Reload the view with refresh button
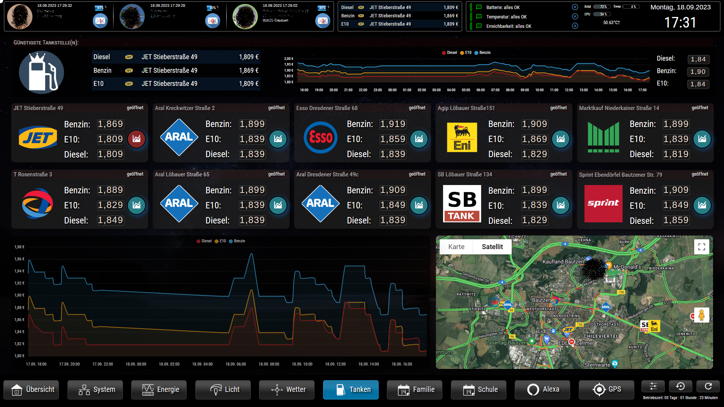Screen dimensions: 724x407 tap(708, 386)
